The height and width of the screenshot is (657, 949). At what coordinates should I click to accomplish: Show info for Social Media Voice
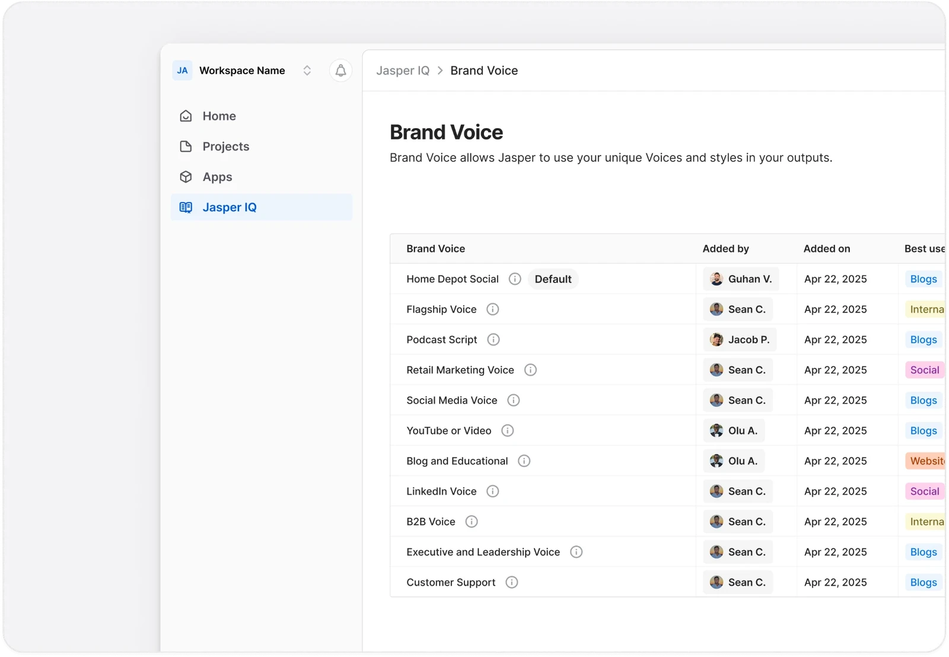click(514, 400)
